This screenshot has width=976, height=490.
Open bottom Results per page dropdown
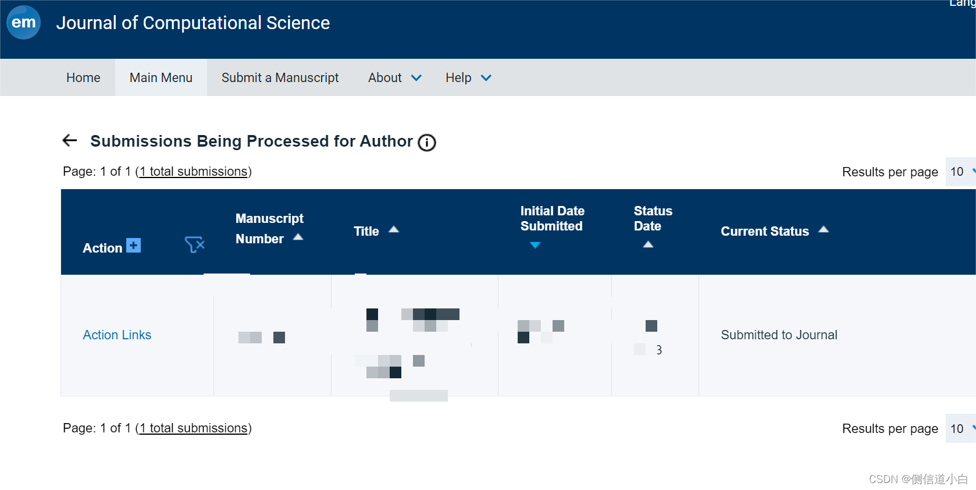click(961, 428)
